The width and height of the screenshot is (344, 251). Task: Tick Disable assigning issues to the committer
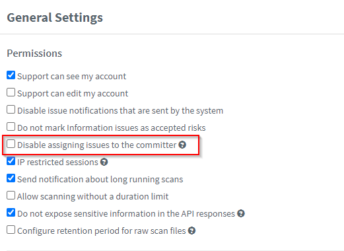pos(11,144)
